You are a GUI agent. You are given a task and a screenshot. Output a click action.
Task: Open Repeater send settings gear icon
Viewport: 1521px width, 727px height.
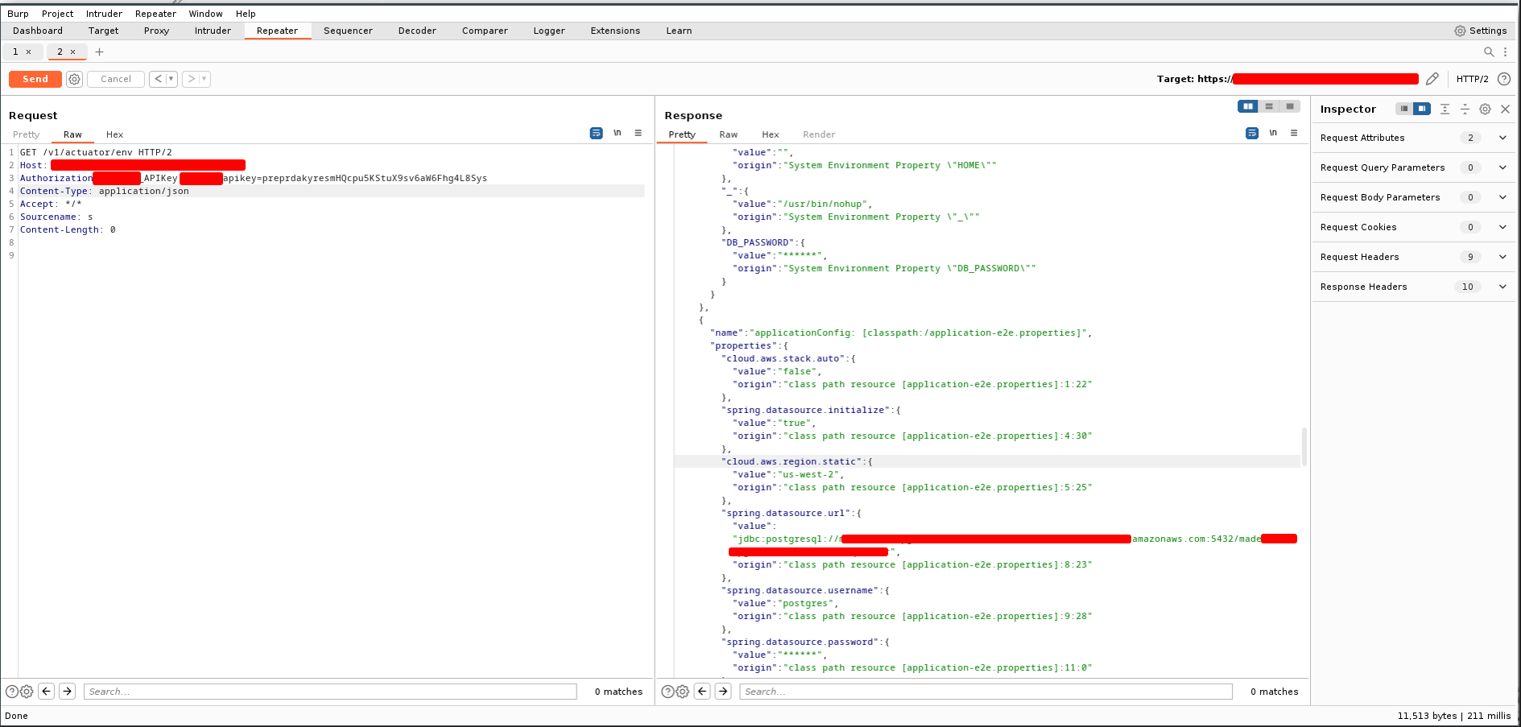point(74,79)
